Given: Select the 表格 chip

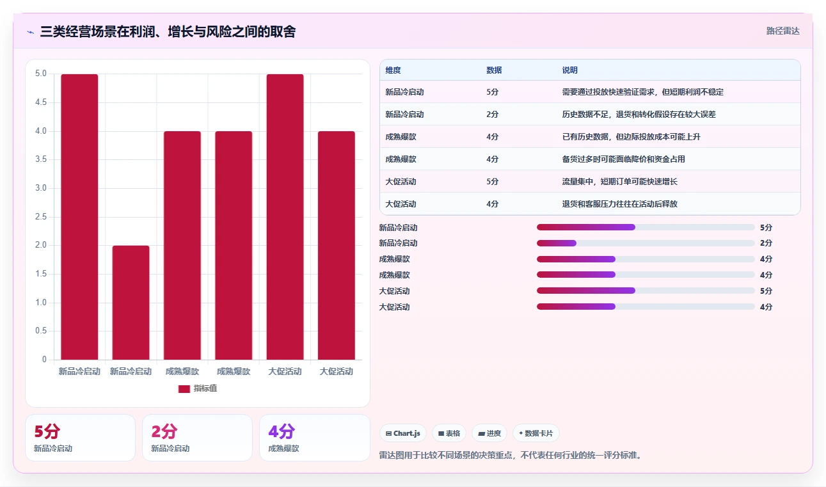Looking at the screenshot, I should 449,433.
